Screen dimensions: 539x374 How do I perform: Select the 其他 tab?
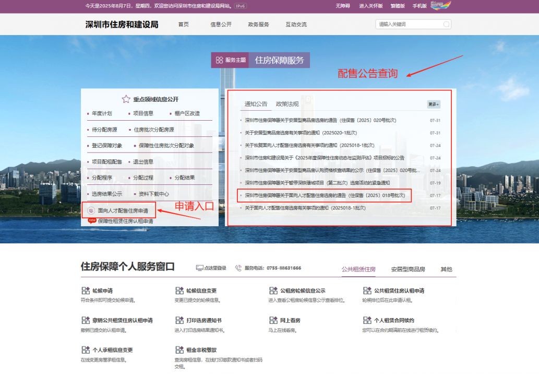(x=446, y=269)
